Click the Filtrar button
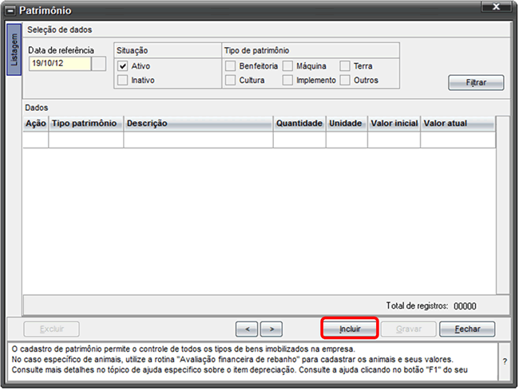Image resolution: width=519 pixels, height=390 pixels. pos(476,83)
